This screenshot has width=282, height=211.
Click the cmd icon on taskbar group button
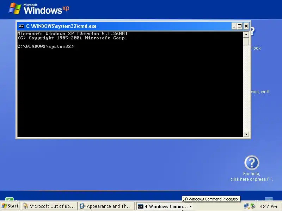(140, 206)
